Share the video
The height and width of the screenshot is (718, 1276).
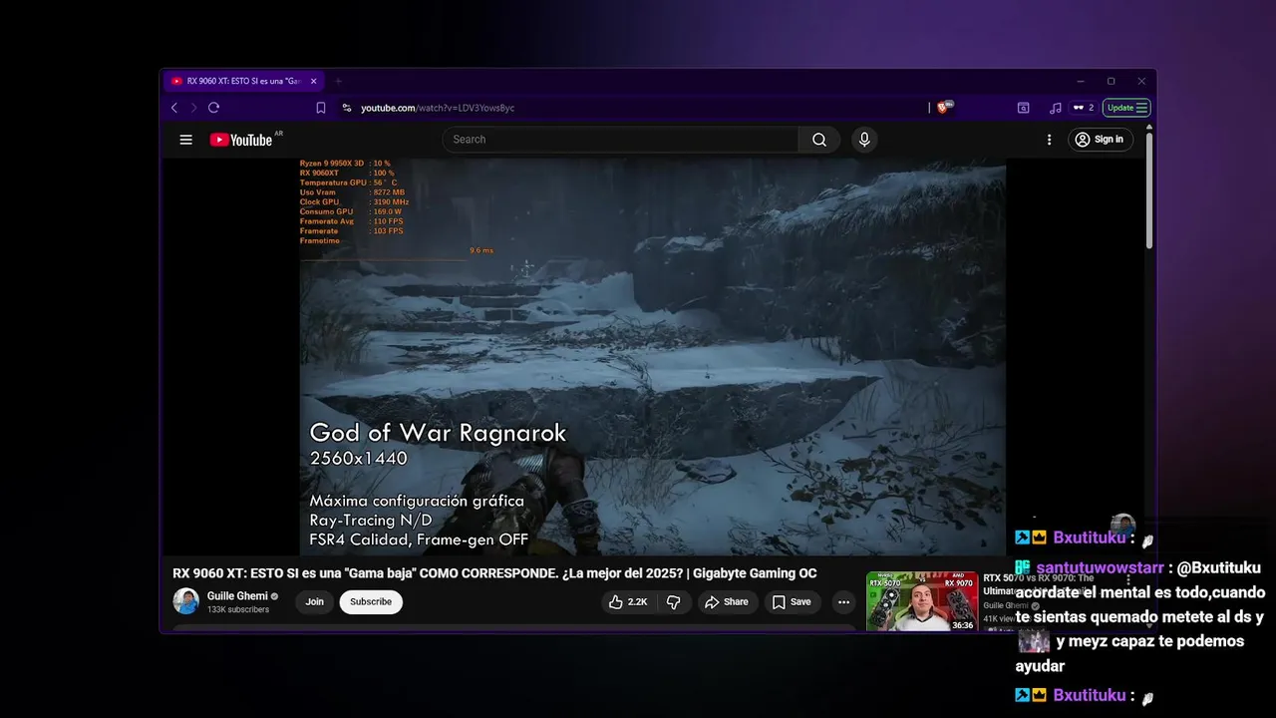(x=727, y=602)
